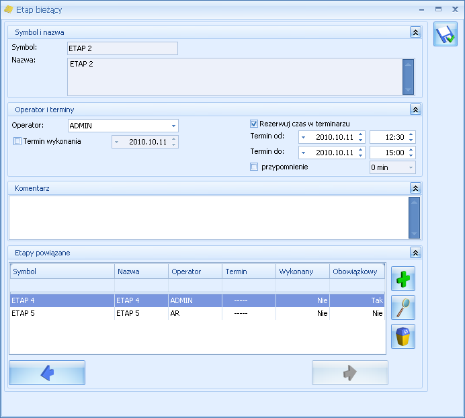This screenshot has height=418, width=465.
Task: Open the 0 min reminder dropdown
Action: coord(411,167)
